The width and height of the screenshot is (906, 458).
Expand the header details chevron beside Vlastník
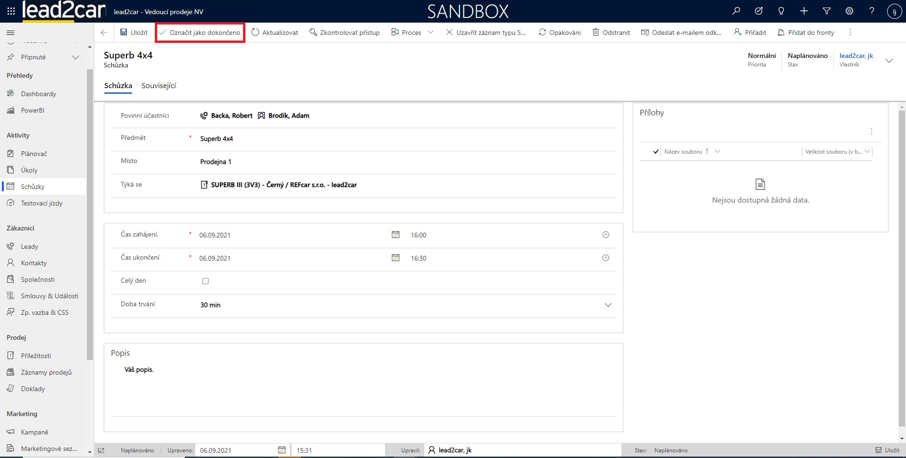[889, 61]
